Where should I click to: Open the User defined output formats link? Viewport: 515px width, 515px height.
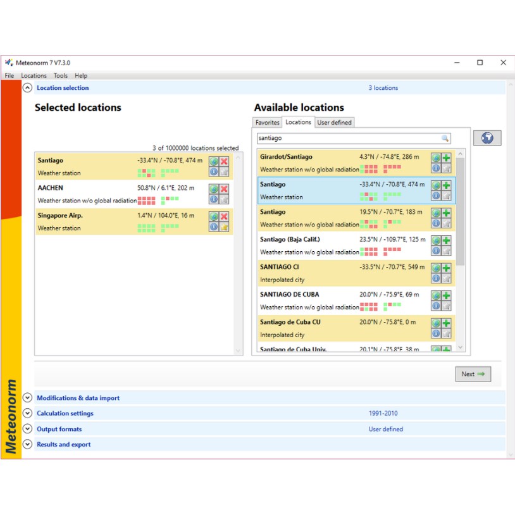point(385,429)
